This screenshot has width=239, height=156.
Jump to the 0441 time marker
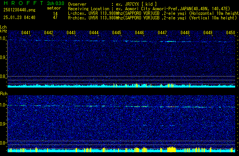coord(26,33)
